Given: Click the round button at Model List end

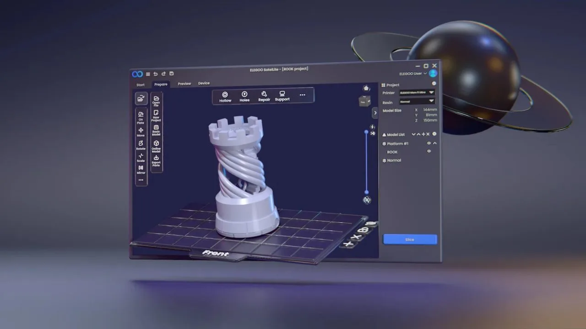Looking at the screenshot, I should (x=434, y=134).
